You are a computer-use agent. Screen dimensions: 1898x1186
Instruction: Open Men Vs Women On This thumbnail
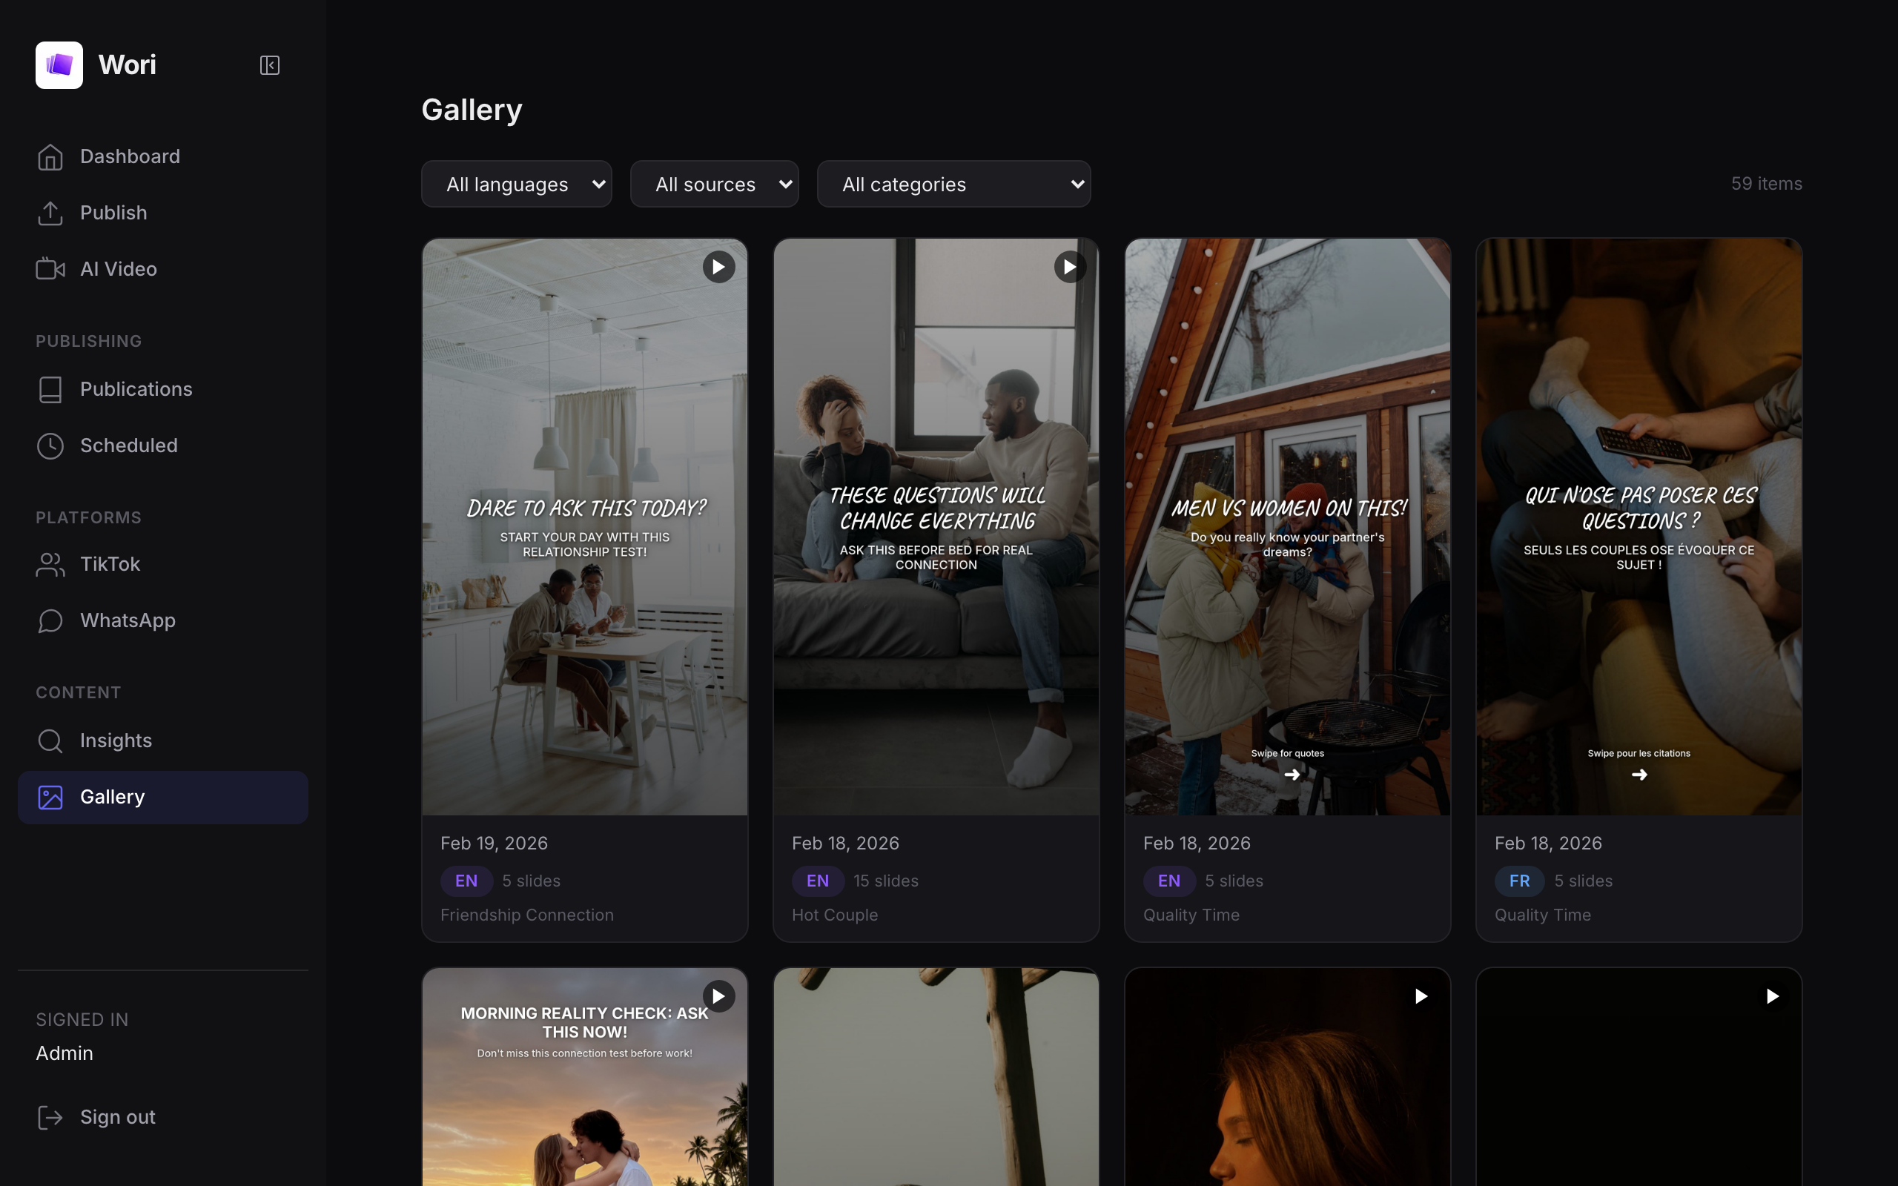click(1287, 526)
